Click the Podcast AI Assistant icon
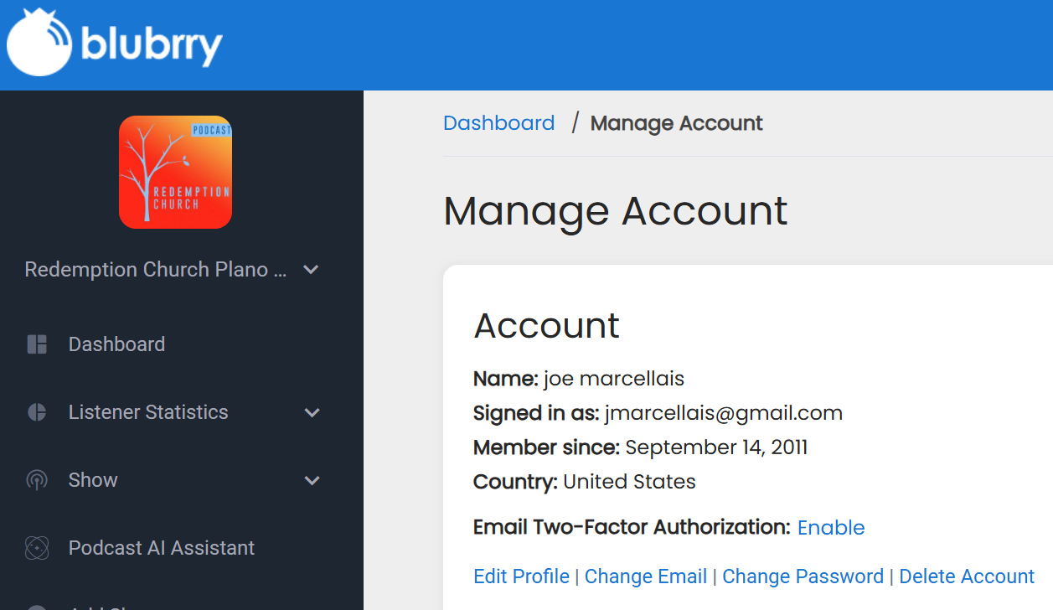 pos(37,548)
